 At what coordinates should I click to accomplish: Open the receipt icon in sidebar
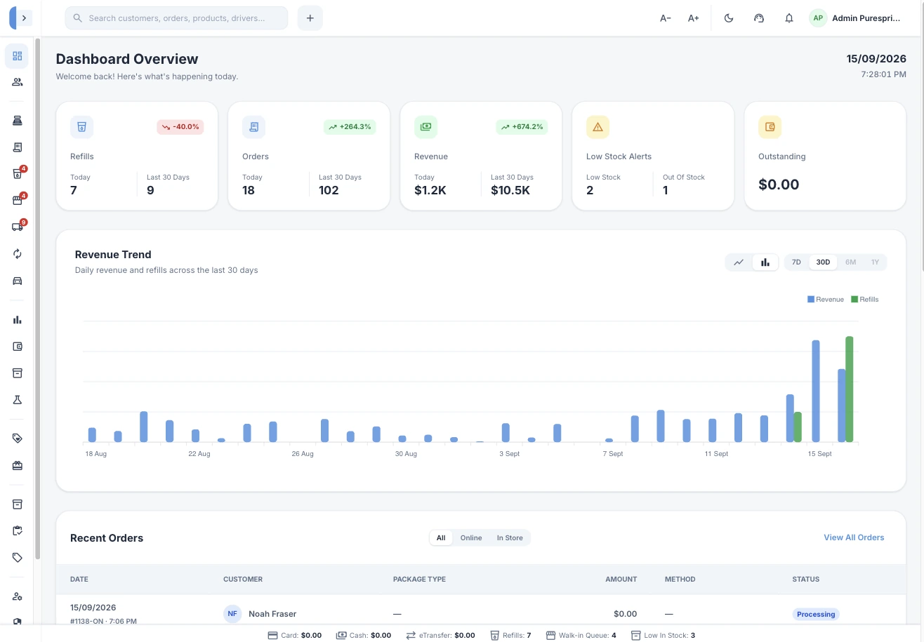[17, 147]
